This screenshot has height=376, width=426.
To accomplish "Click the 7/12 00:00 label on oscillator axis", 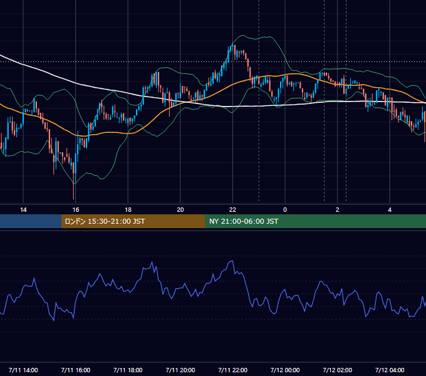I will (x=285, y=370).
